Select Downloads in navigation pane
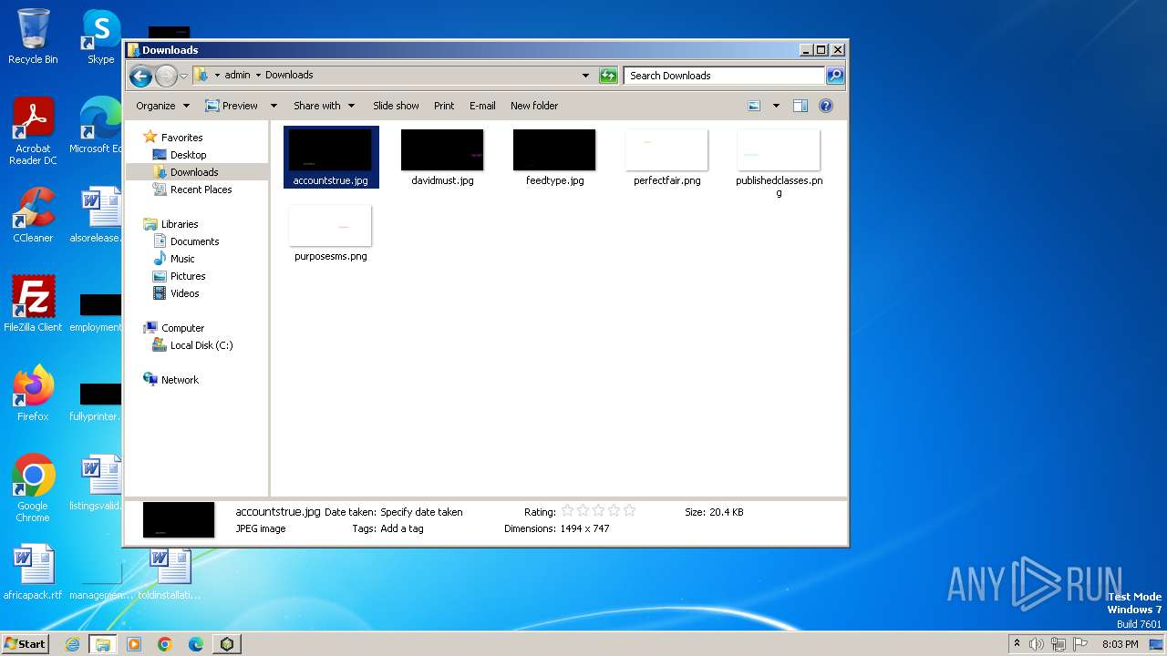The width and height of the screenshot is (1167, 656). 193,172
